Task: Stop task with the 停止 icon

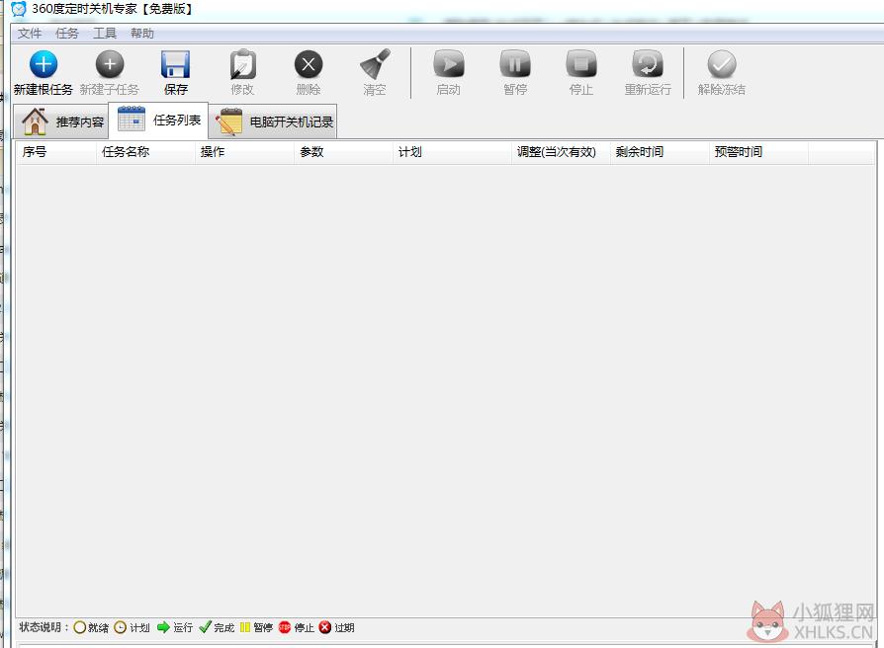Action: [581, 63]
